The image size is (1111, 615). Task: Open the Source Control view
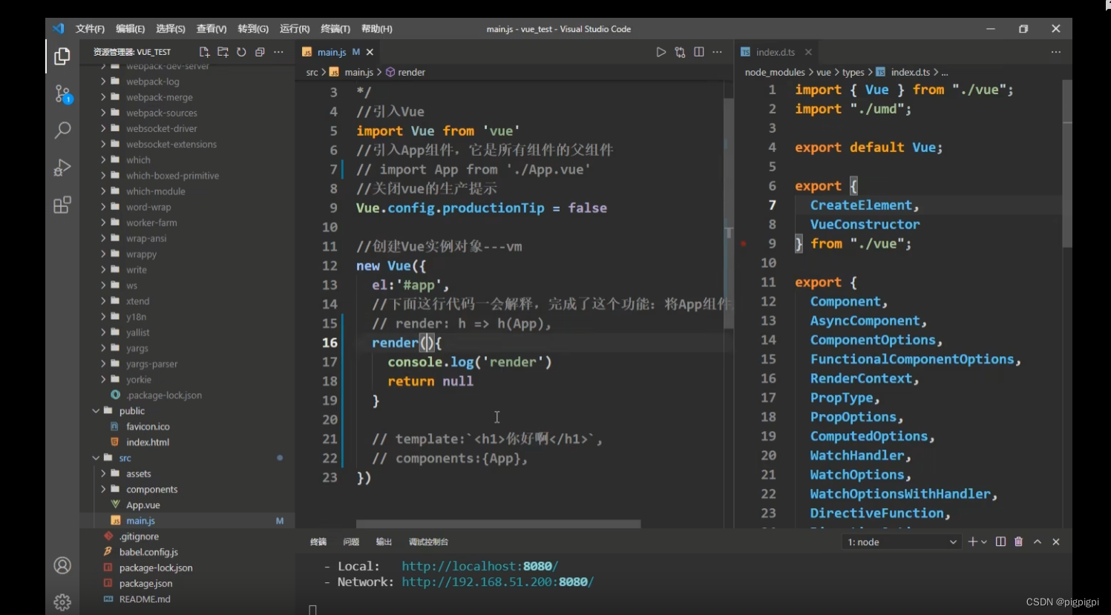(x=62, y=94)
